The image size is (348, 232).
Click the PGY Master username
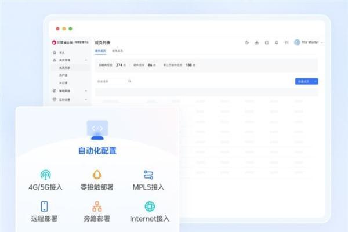[310, 42]
